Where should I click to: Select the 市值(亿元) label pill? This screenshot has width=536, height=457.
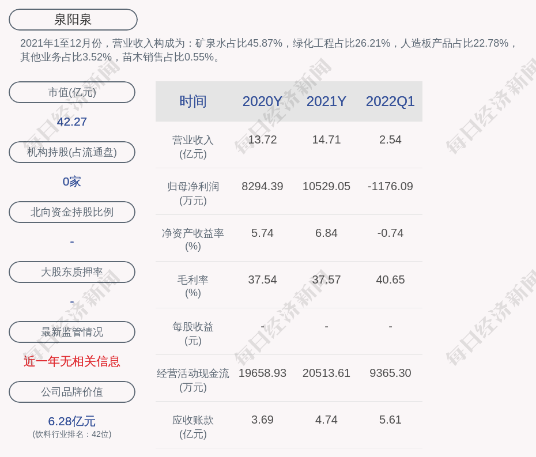pyautogui.click(x=72, y=92)
